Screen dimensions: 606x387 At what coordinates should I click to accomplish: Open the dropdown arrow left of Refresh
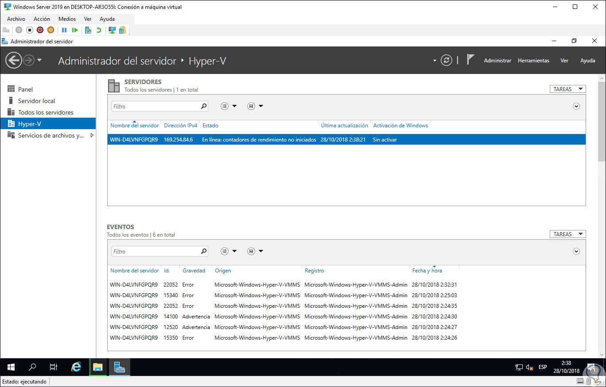tap(435, 61)
